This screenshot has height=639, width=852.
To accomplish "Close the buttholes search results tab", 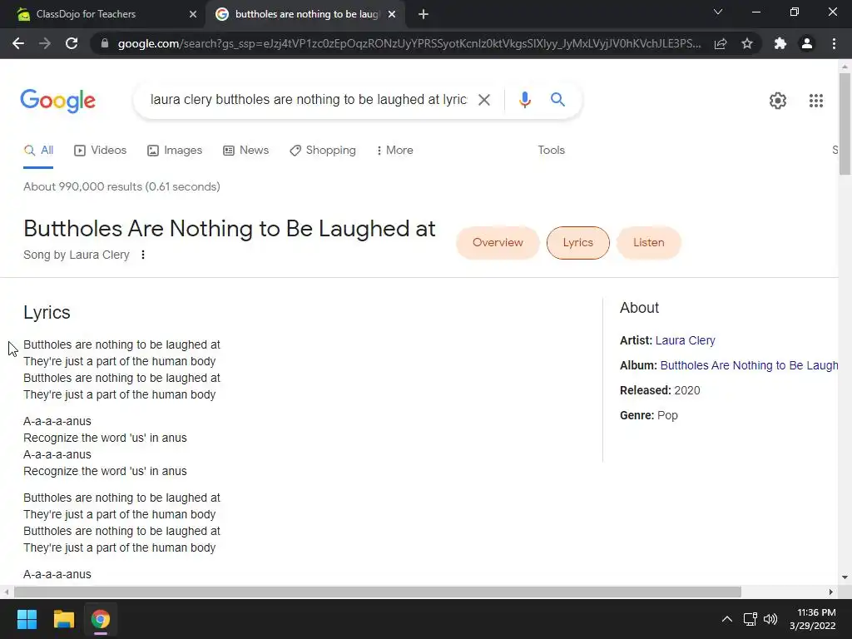I will pos(392,14).
